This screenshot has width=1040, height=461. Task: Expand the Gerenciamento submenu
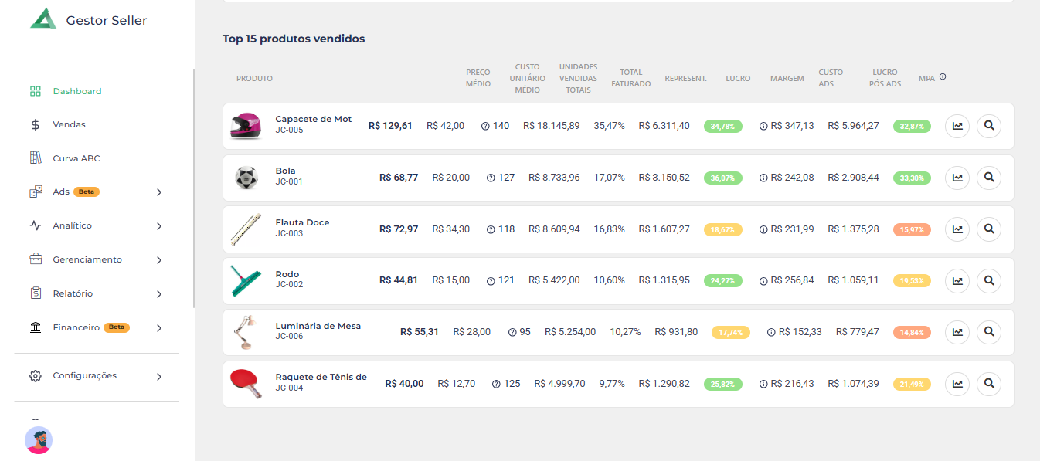[x=159, y=260]
